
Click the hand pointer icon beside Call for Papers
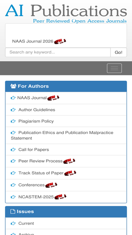[x=13, y=150]
